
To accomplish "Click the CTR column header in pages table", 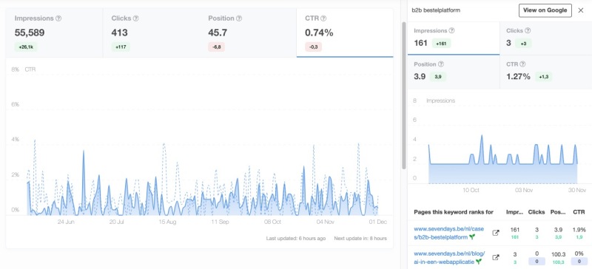I will 579,212.
